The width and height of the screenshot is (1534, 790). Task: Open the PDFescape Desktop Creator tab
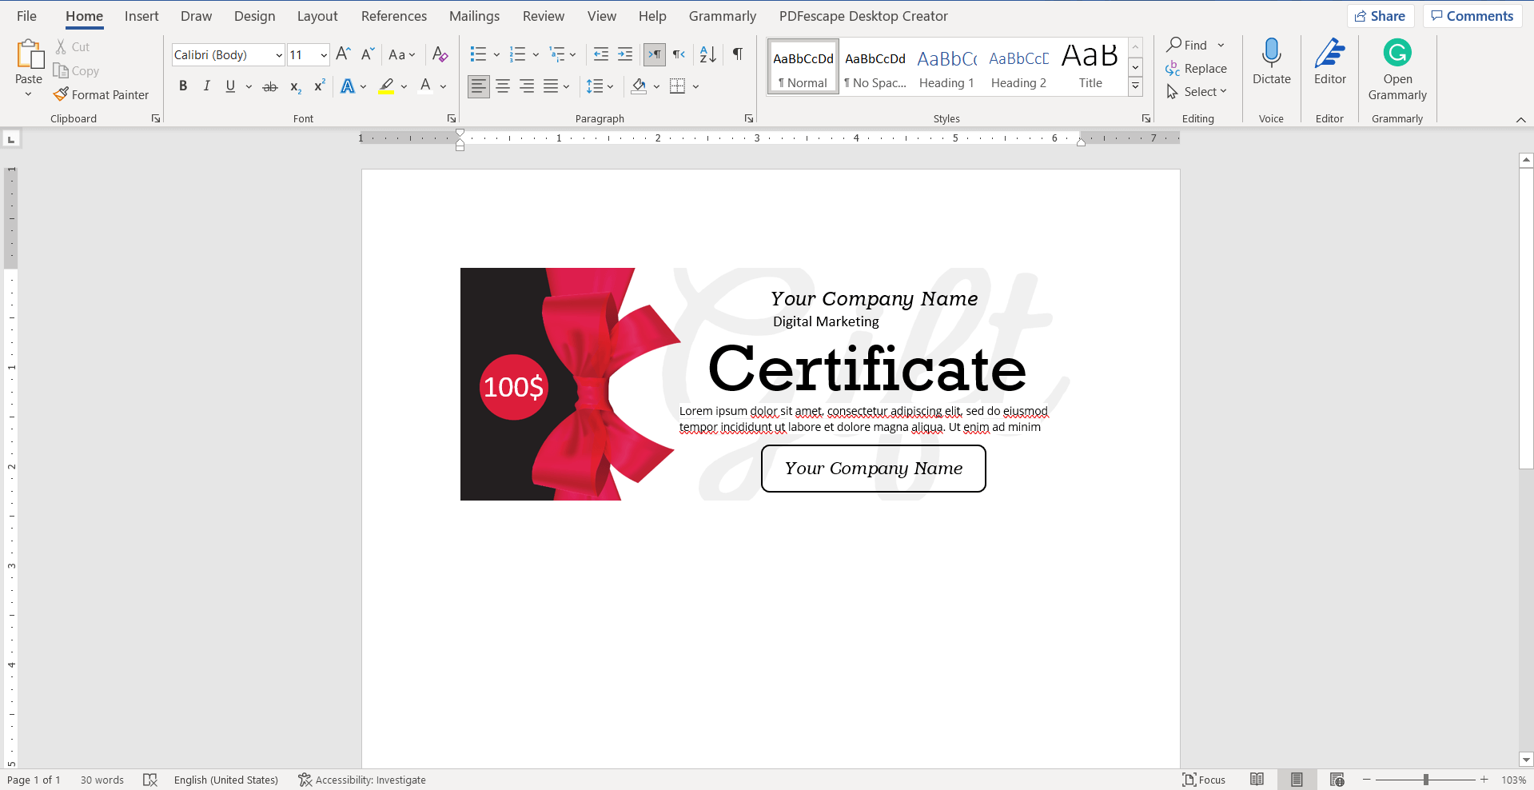(x=863, y=16)
